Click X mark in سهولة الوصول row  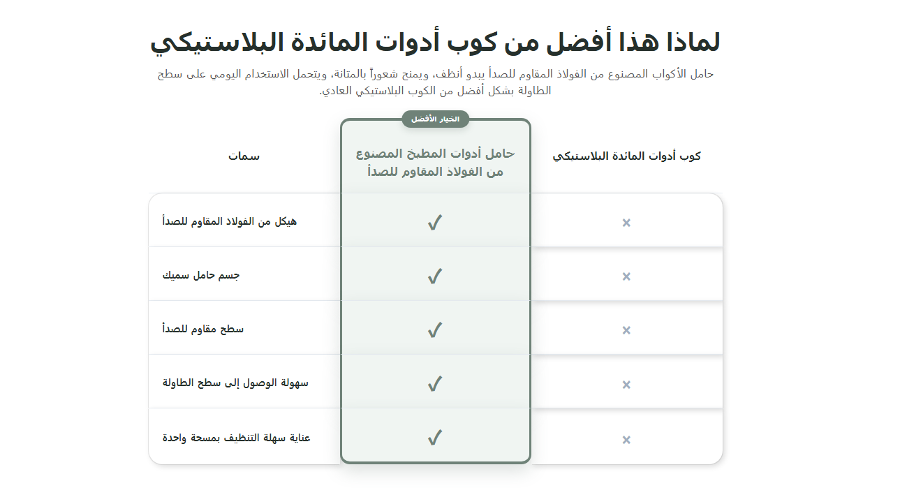pos(626,385)
